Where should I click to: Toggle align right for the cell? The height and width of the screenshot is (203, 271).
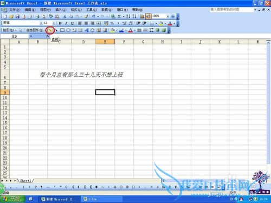tap(92, 23)
